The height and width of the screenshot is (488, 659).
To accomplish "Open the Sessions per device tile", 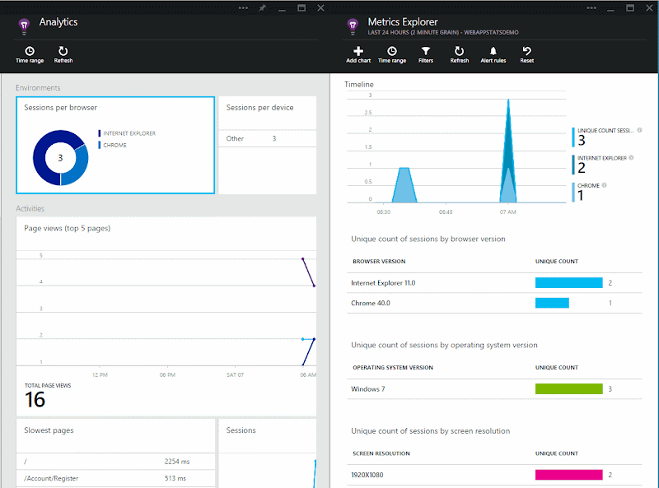I will pyautogui.click(x=267, y=146).
